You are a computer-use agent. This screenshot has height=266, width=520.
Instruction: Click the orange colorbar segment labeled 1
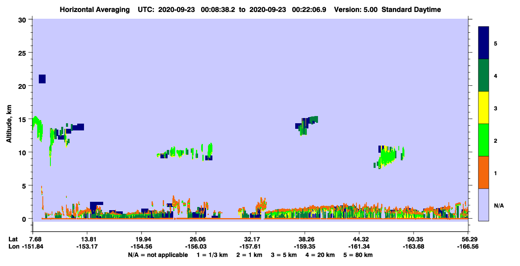click(484, 172)
